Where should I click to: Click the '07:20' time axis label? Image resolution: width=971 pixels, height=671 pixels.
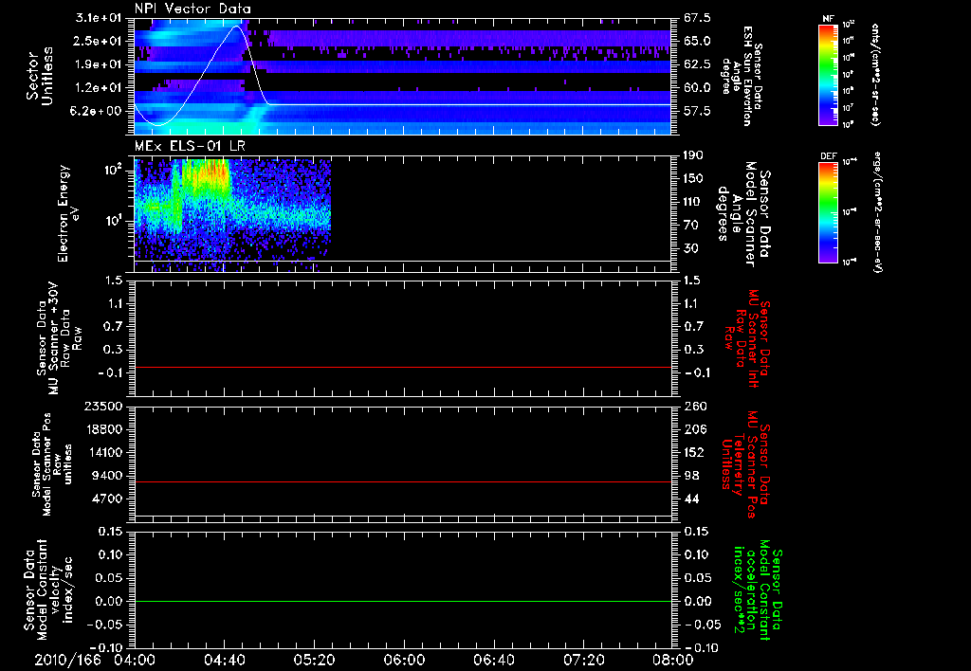pos(583,660)
